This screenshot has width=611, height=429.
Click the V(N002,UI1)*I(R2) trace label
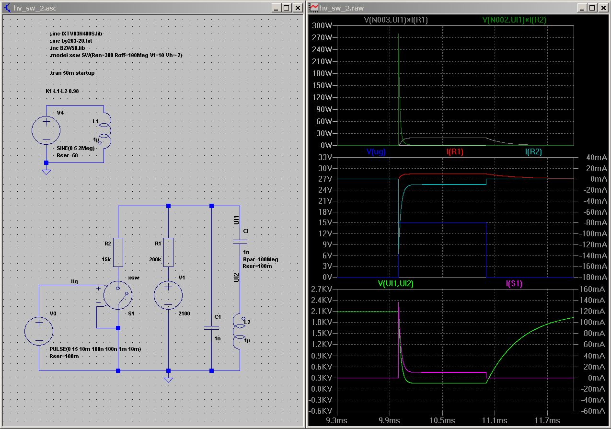pyautogui.click(x=514, y=20)
